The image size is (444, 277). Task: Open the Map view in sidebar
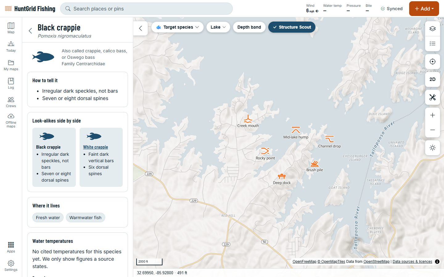pos(11,28)
